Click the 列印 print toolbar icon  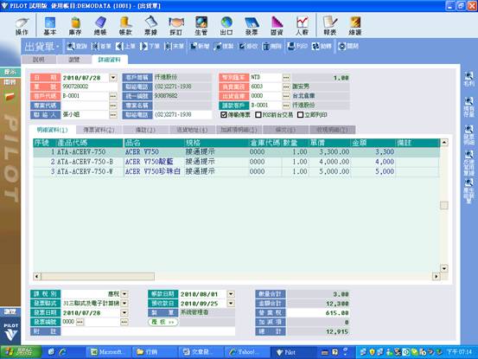coord(297,47)
